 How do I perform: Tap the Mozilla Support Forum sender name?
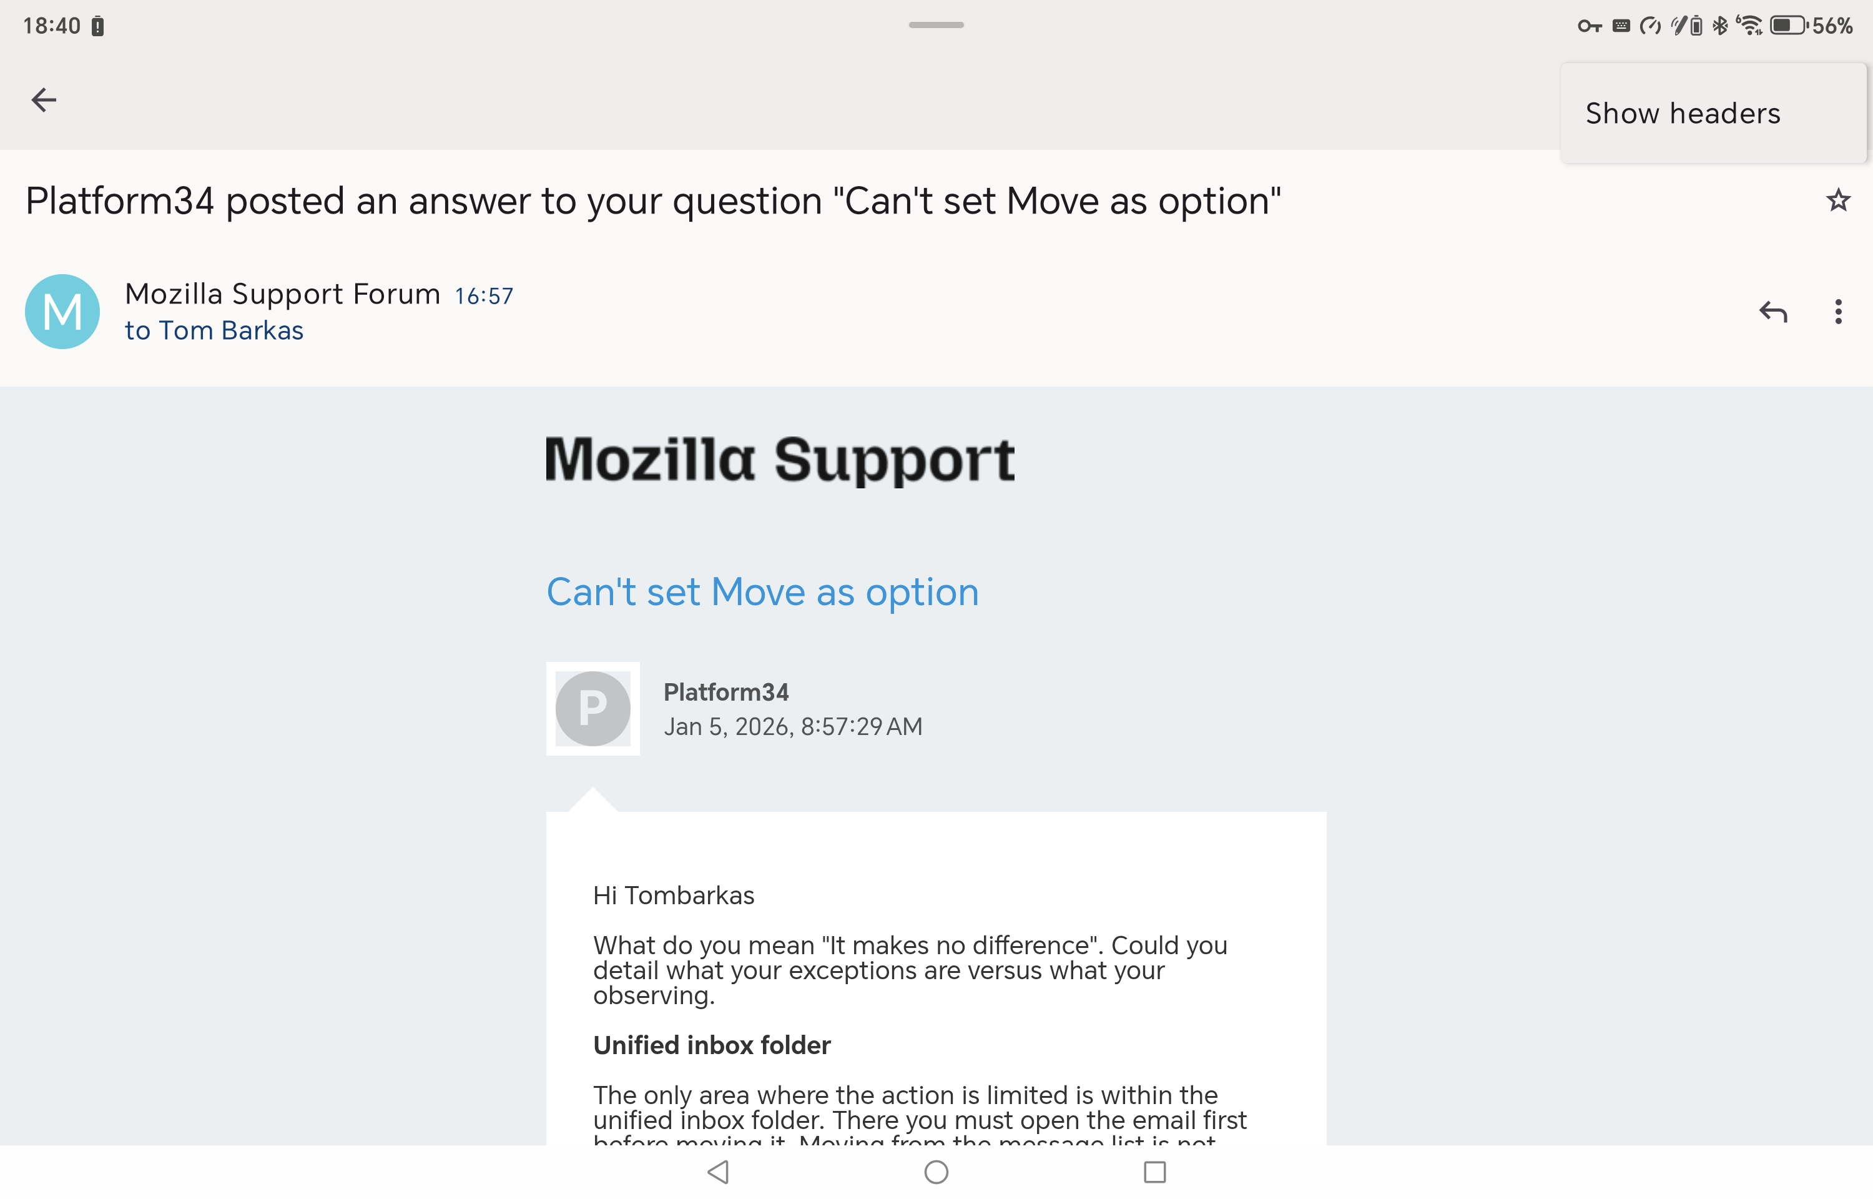[282, 294]
